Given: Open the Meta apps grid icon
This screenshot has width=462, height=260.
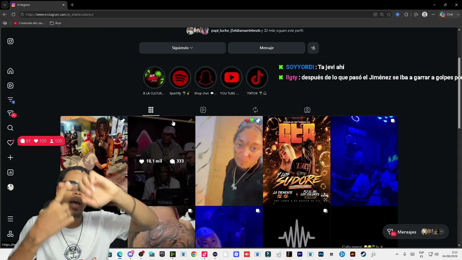Looking at the screenshot, I should [10, 234].
